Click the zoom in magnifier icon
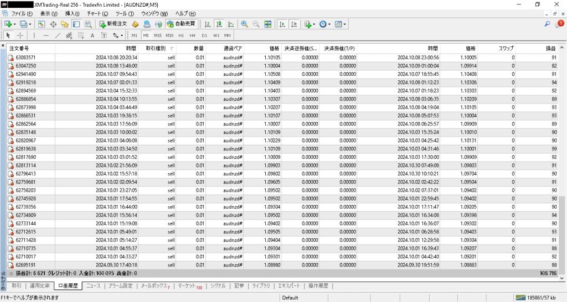The image size is (567, 302). tap(244, 24)
